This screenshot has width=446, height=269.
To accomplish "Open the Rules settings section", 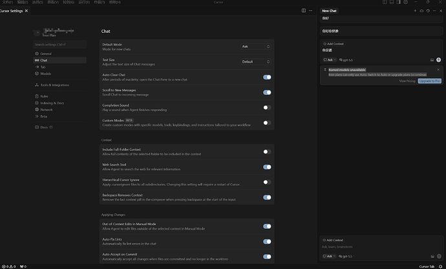I will click(59, 96).
